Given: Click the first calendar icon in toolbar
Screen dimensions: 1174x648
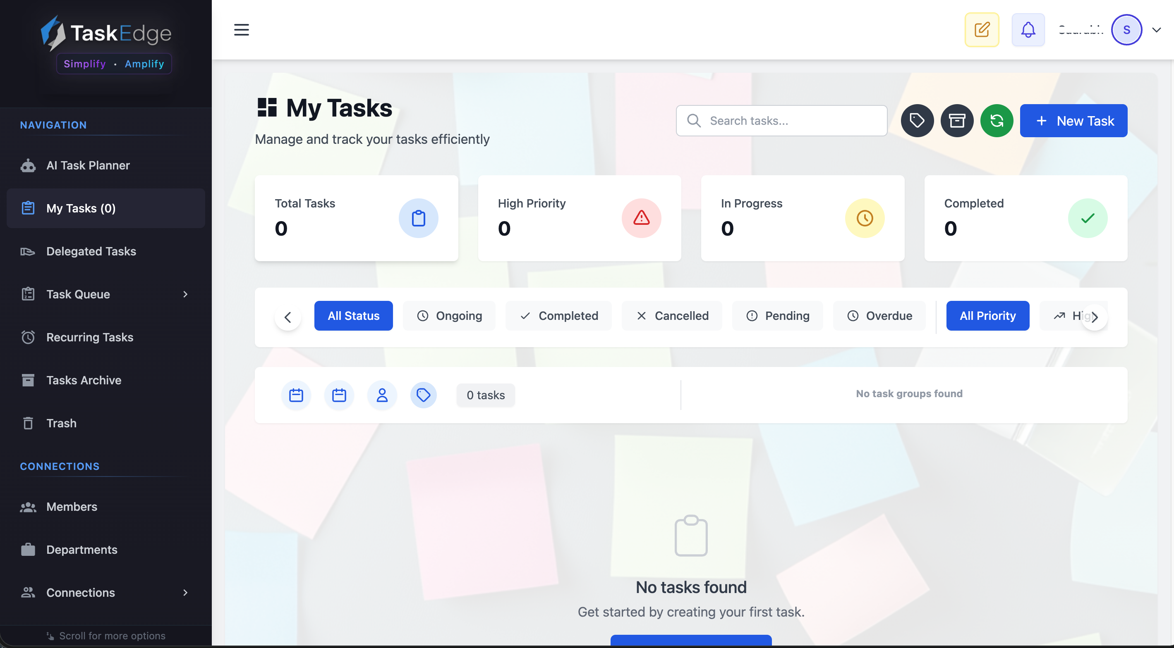Looking at the screenshot, I should (296, 395).
